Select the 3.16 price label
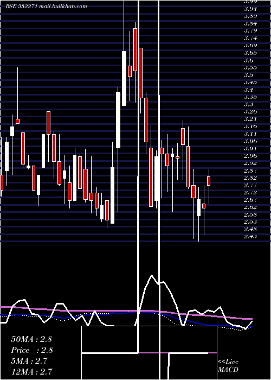271x380 pixels. tap(250, 126)
